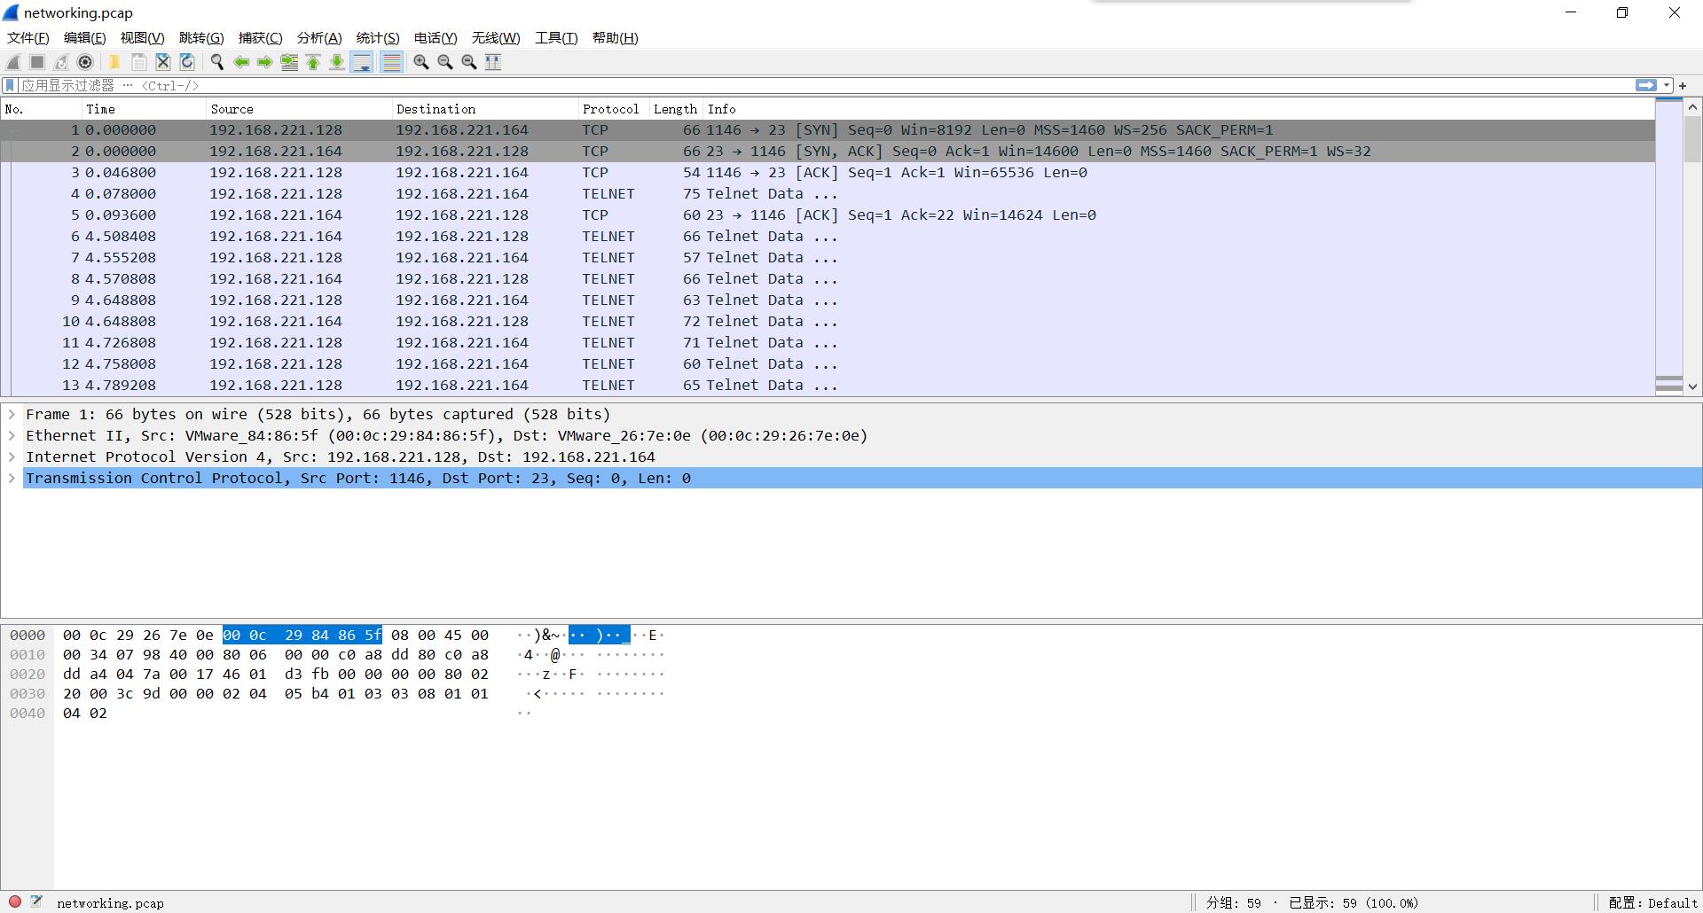This screenshot has width=1703, height=913.
Task: Open the 工具(T) menu
Action: (x=556, y=37)
